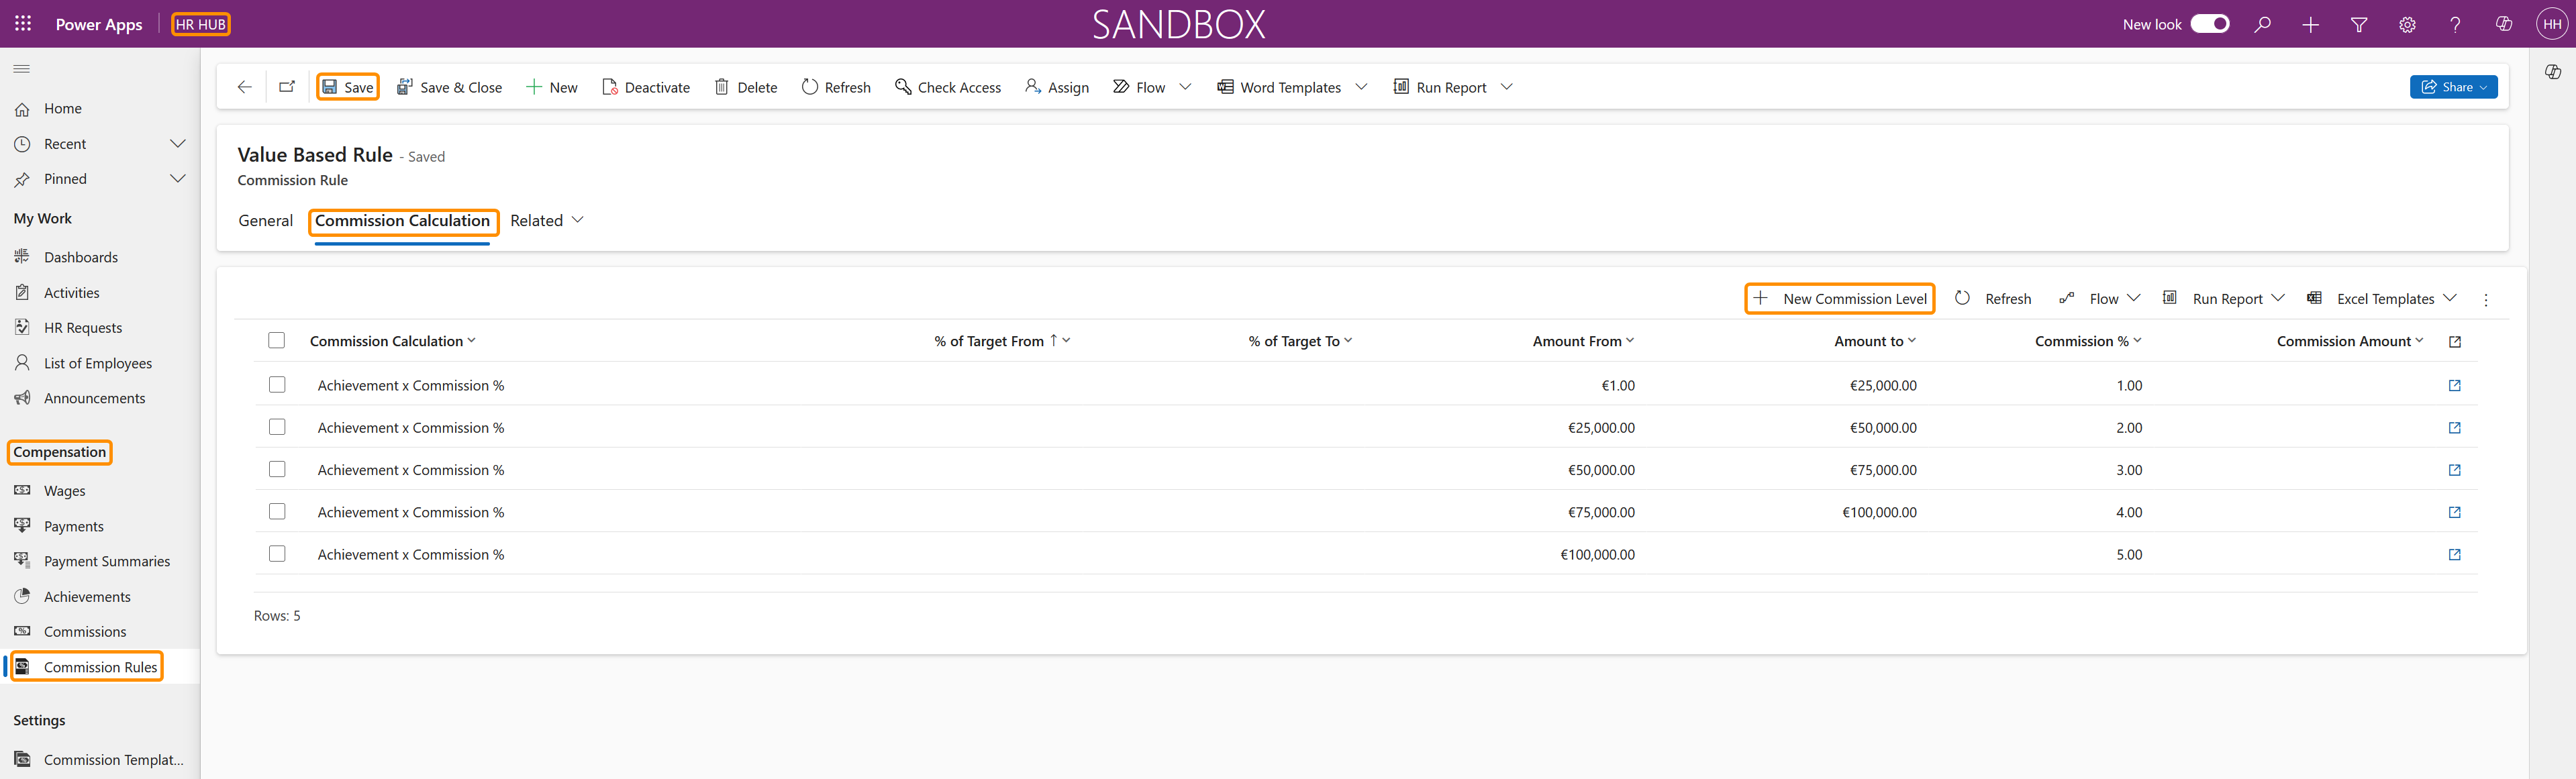Open Wages in the sidebar
Screen dimensions: 2576x779
pyautogui.click(x=65, y=491)
